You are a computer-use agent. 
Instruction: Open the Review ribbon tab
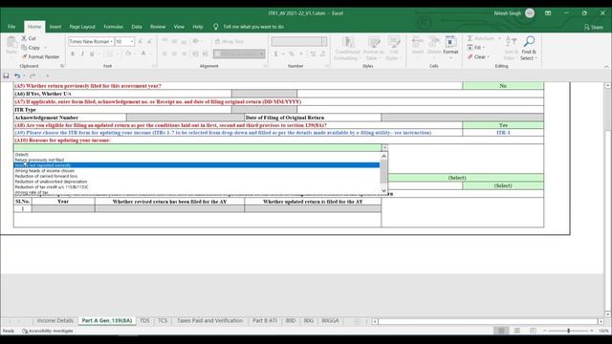[158, 27]
